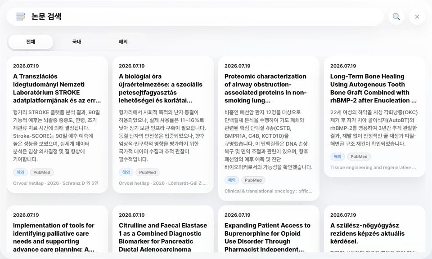Open the Transzlációs Idegtudományi STROKE paper title
The image size is (432, 259).
coord(57,88)
